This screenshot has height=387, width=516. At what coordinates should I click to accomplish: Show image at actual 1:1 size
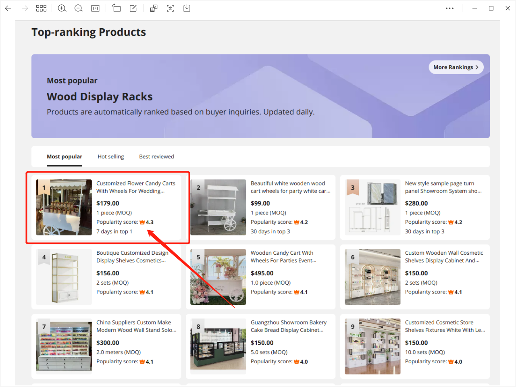[96, 8]
